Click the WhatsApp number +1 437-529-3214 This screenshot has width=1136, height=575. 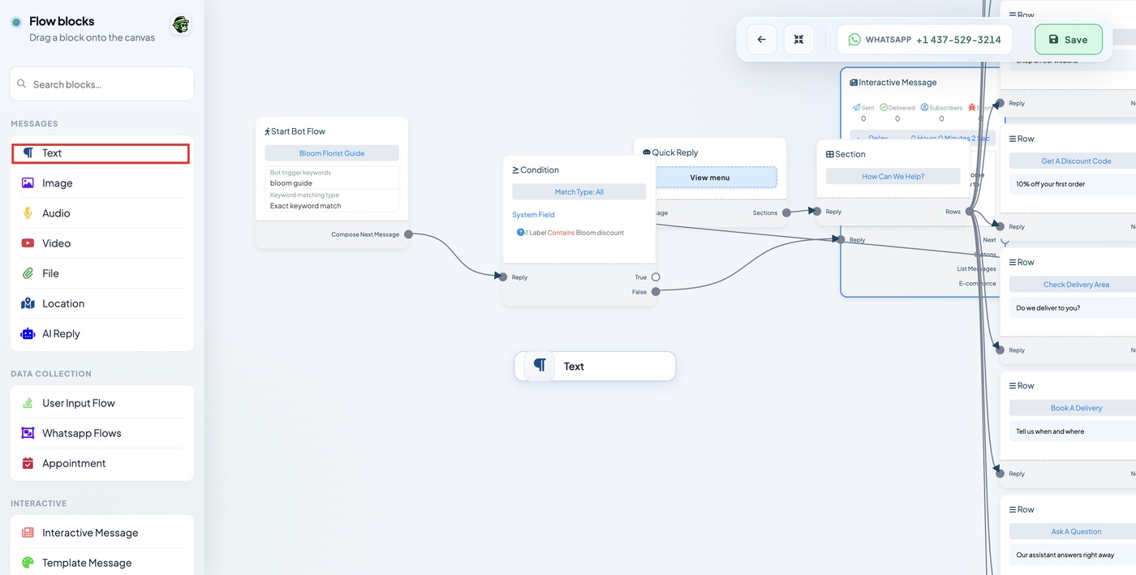[x=958, y=40]
